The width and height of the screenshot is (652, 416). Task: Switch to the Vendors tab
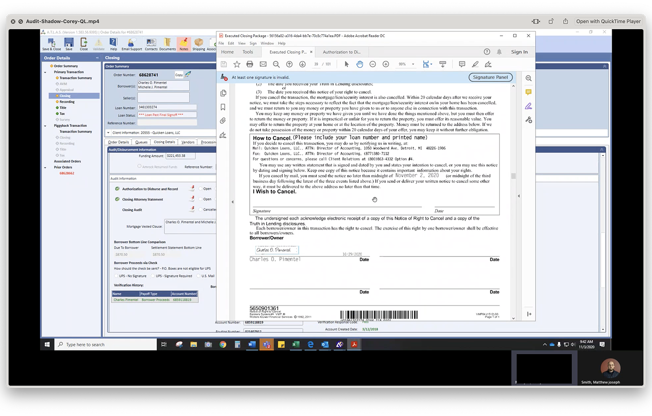coord(188,142)
